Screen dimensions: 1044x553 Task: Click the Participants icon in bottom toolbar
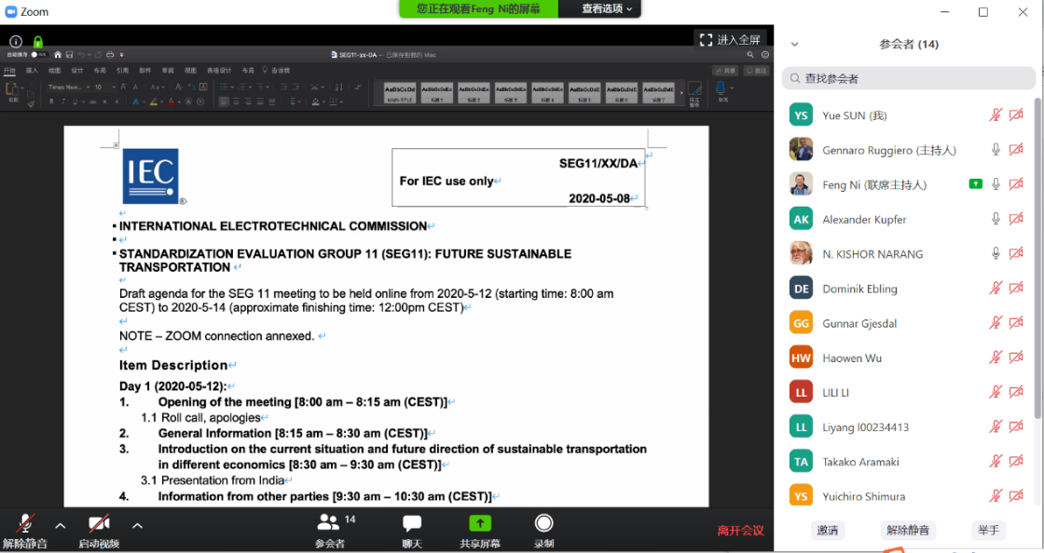329,523
